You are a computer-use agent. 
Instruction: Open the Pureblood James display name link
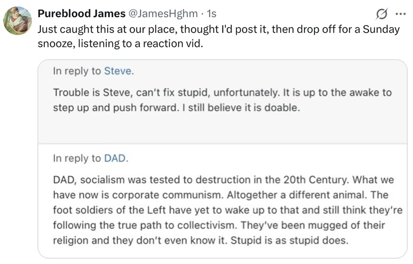point(81,15)
